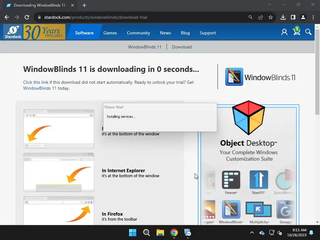Reload the page with the refresh button
This screenshot has width=320, height=240.
coord(27,17)
